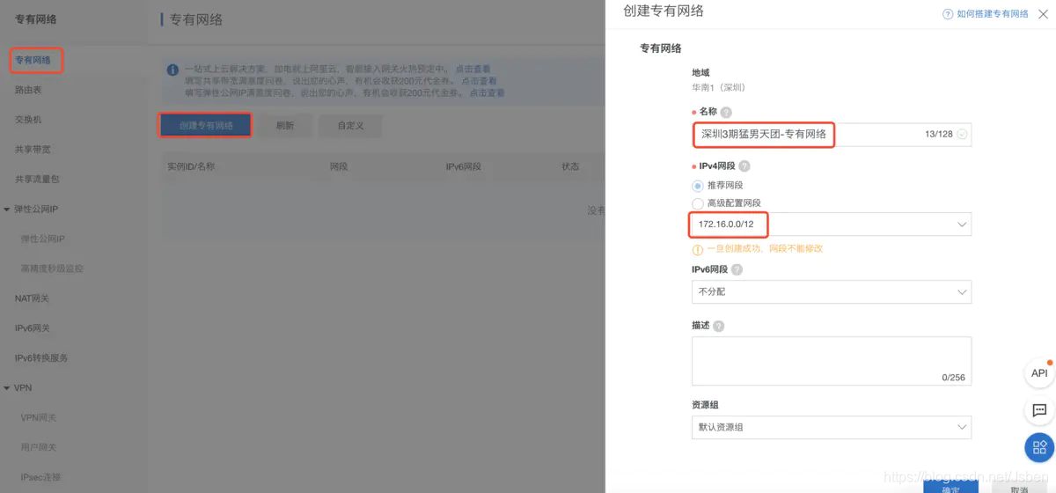Open 弹性公网IP sub-item in the sidebar
Viewport: 1056px width, 493px height.
(x=43, y=239)
